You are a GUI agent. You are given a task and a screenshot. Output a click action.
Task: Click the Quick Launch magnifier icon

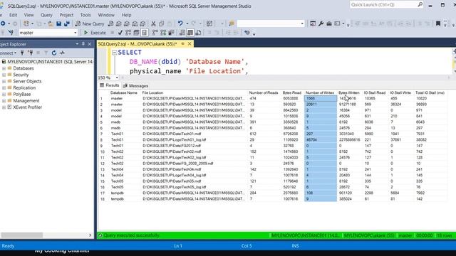click(x=420, y=5)
